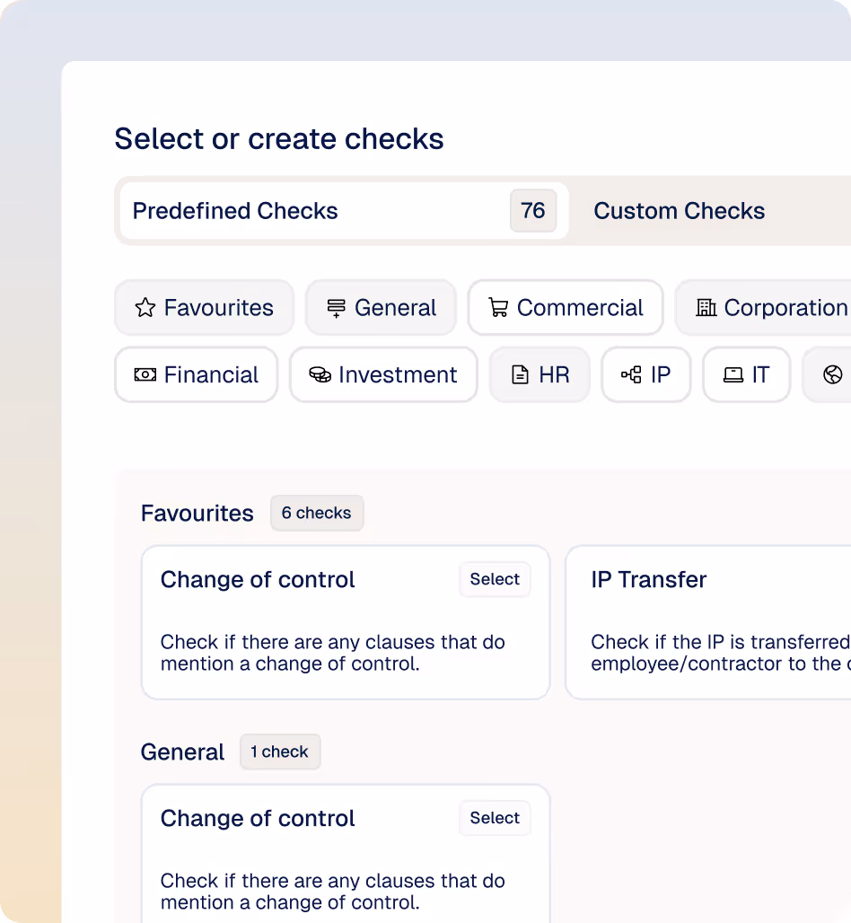
Task: Click the globe icon chip
Action: (833, 375)
